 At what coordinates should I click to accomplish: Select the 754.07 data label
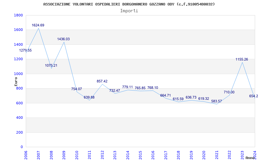point(76,89)
